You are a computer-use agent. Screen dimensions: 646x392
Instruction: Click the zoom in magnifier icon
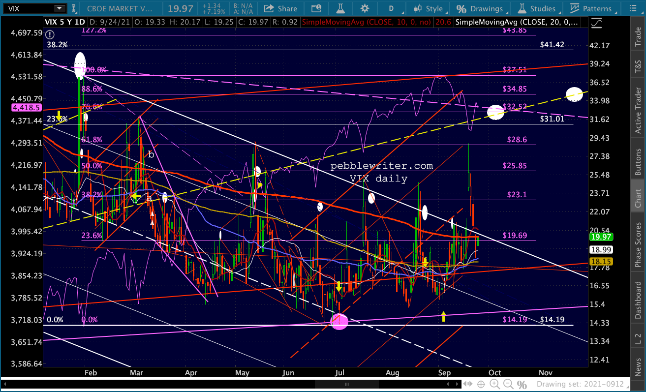pyautogui.click(x=495, y=384)
